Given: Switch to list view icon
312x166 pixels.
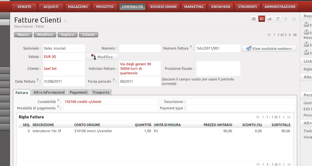Looking at the screenshot, I should pyautogui.click(x=254, y=19).
